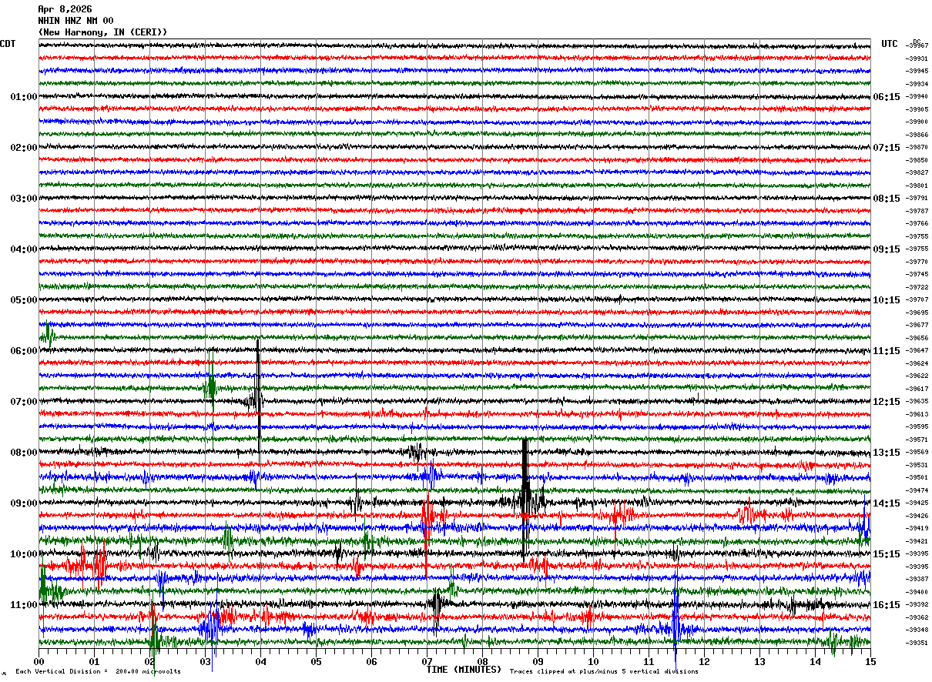Click the '08:15' UTC time label
Screen dimensions: 932x682
click(887, 199)
